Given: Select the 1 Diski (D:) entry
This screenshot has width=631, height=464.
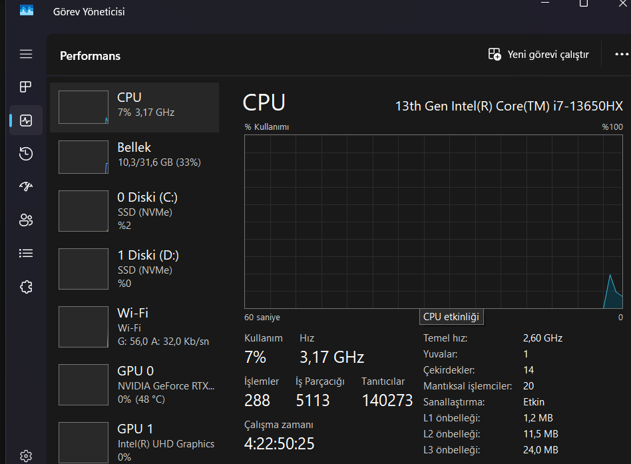Looking at the screenshot, I should point(134,269).
